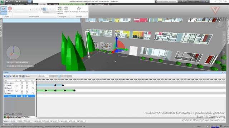Click last keyframe on blue Кран track
This screenshot has width=229, height=128.
tap(63, 85)
